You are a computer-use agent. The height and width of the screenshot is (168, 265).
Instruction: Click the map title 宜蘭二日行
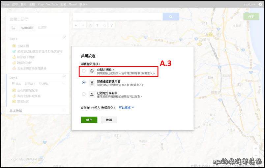pos(19,19)
